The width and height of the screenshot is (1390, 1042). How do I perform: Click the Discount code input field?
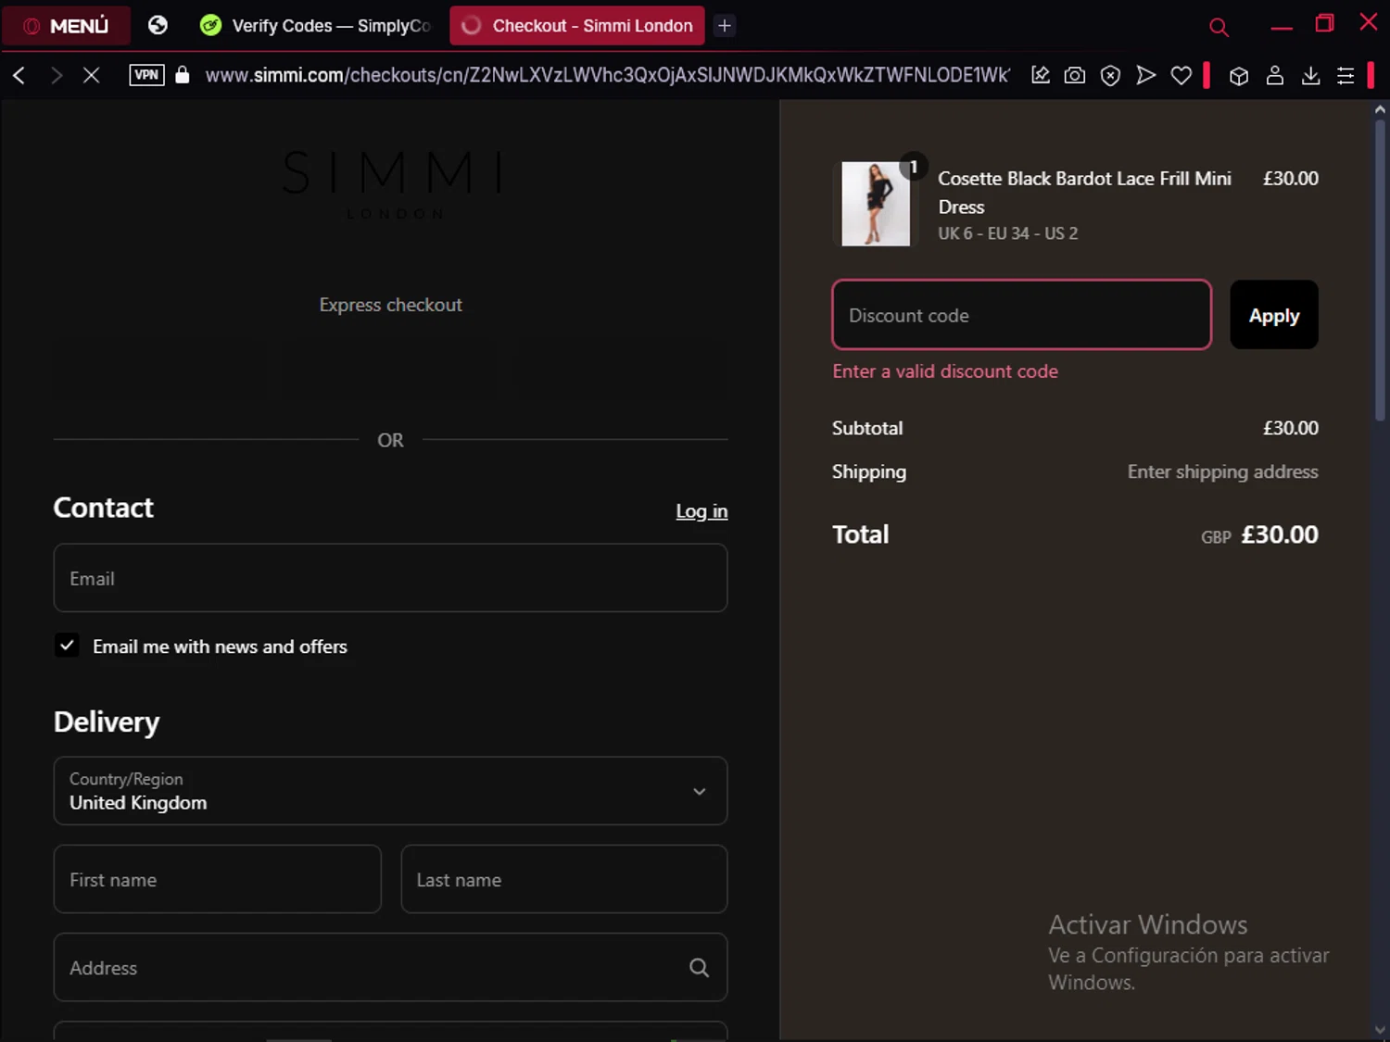pos(1021,315)
